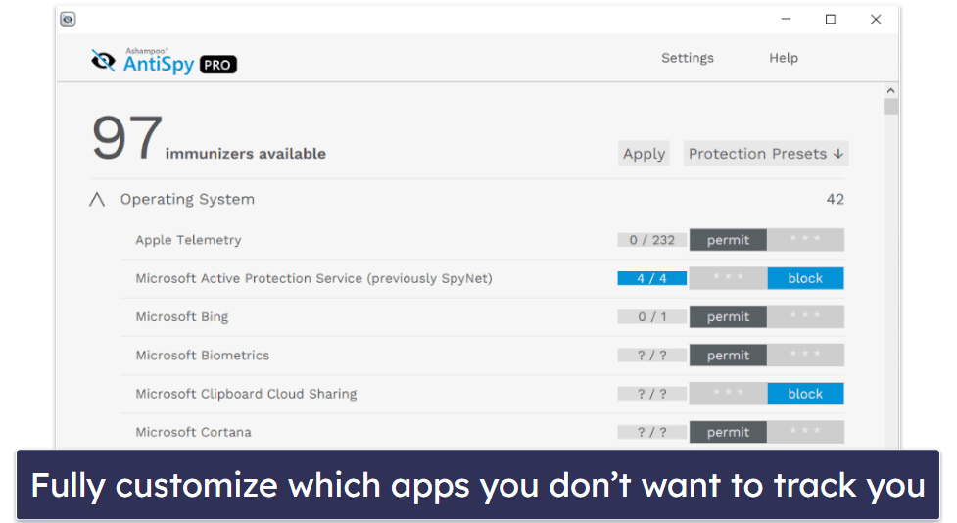
Task: Click the 0 / 232 counter for Apple Telemetry
Action: tap(651, 240)
